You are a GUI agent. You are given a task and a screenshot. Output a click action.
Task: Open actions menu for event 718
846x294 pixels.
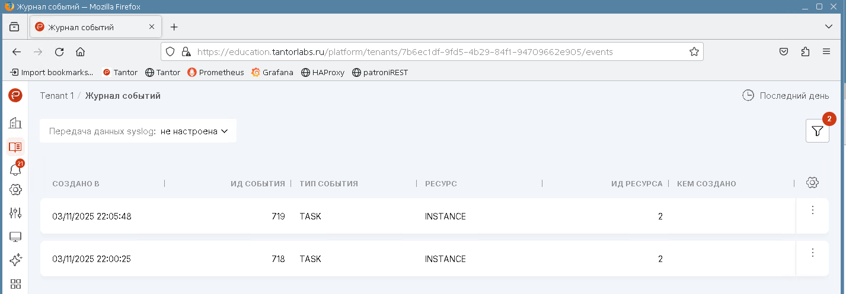(x=812, y=253)
